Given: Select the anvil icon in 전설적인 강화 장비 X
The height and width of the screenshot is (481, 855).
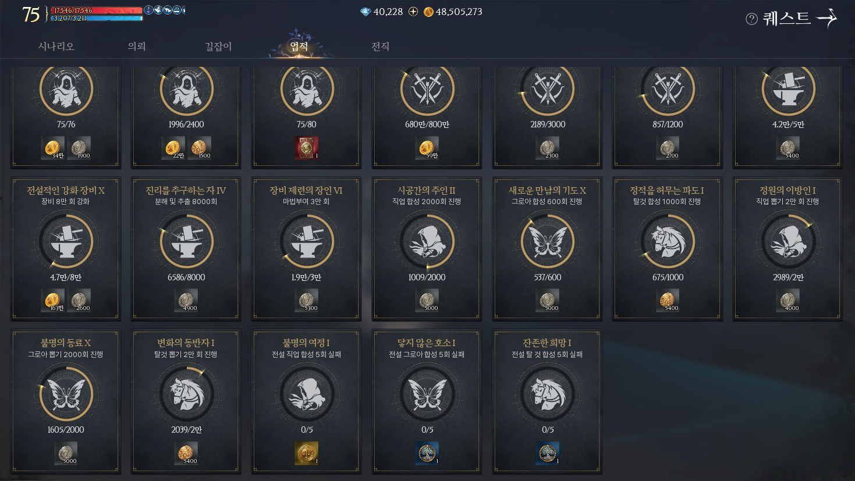Looking at the screenshot, I should 66,241.
